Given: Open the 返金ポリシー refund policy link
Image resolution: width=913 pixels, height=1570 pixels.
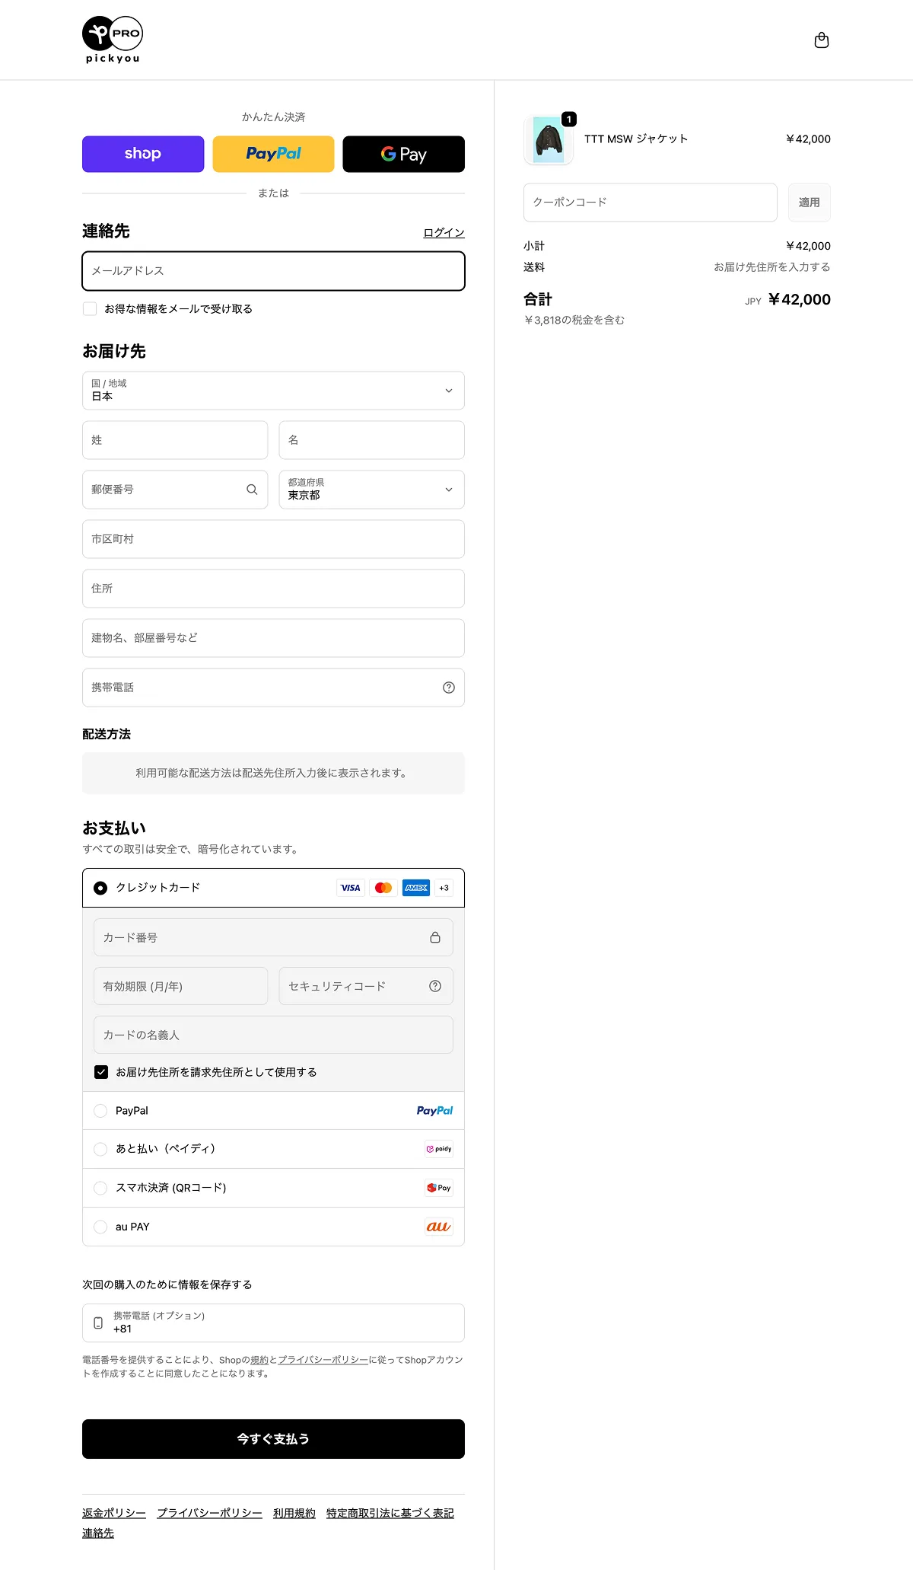Looking at the screenshot, I should pyautogui.click(x=114, y=1513).
